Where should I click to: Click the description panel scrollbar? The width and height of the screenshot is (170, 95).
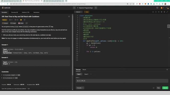[73, 45]
